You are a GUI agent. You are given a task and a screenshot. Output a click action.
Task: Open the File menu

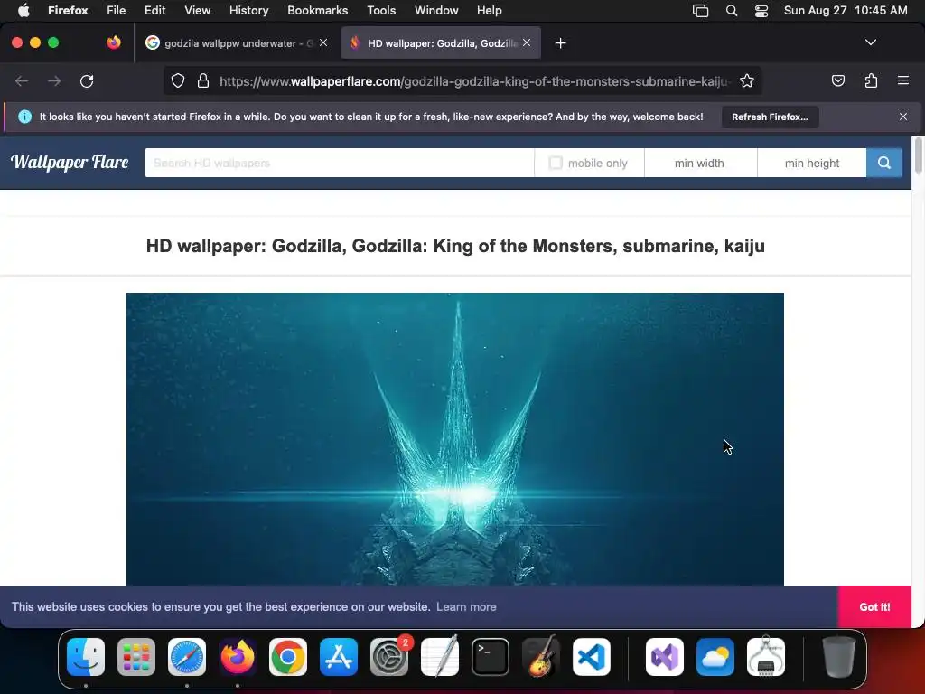[117, 10]
